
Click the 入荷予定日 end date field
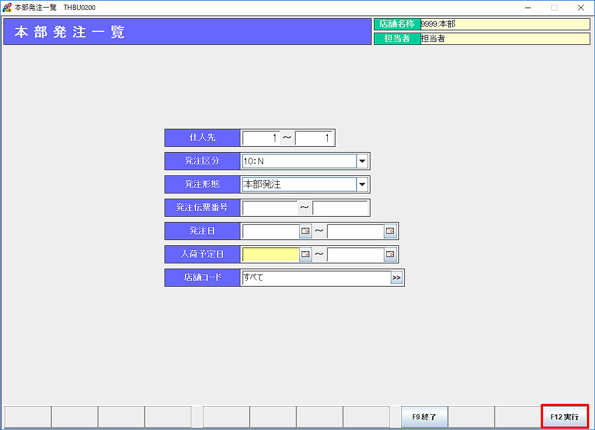(356, 255)
